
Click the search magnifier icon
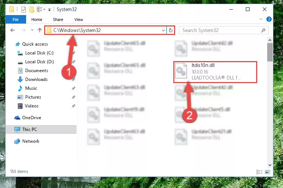(263, 30)
